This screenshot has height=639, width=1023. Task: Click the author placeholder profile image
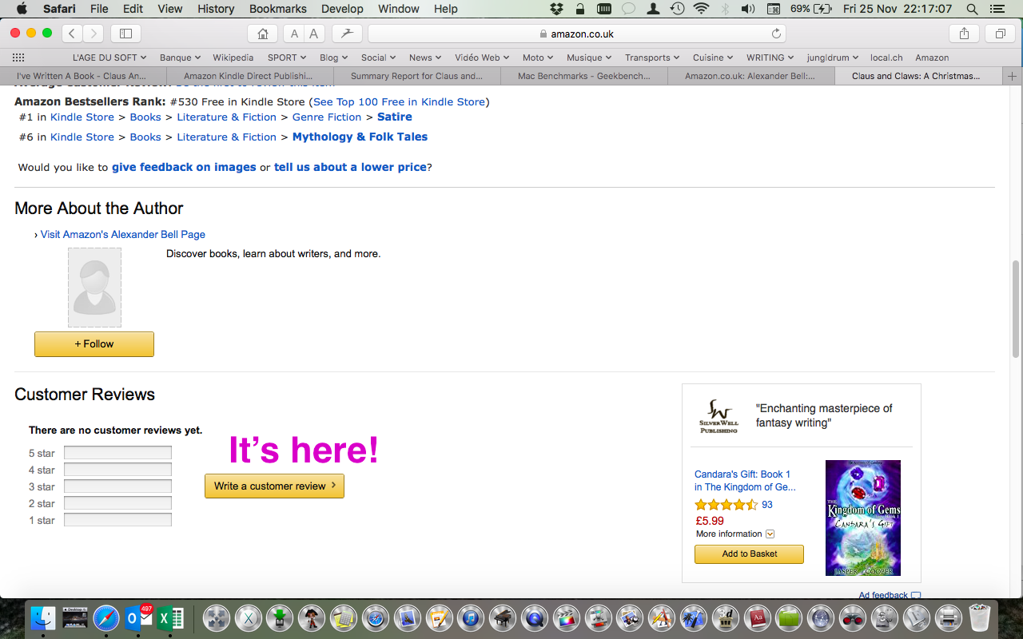pos(94,288)
